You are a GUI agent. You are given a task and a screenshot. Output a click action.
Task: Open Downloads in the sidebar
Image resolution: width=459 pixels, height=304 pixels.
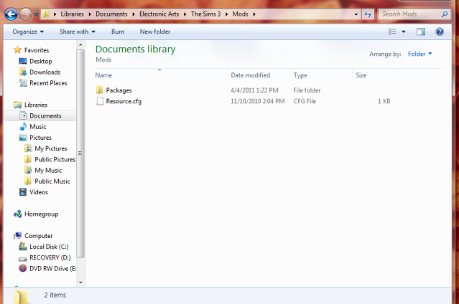[45, 72]
